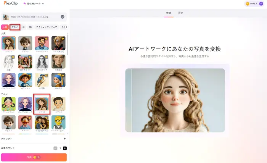Choose bearded man with bow tie style
Image resolution: width=267 pixels, height=163 pixels.
(42, 43)
